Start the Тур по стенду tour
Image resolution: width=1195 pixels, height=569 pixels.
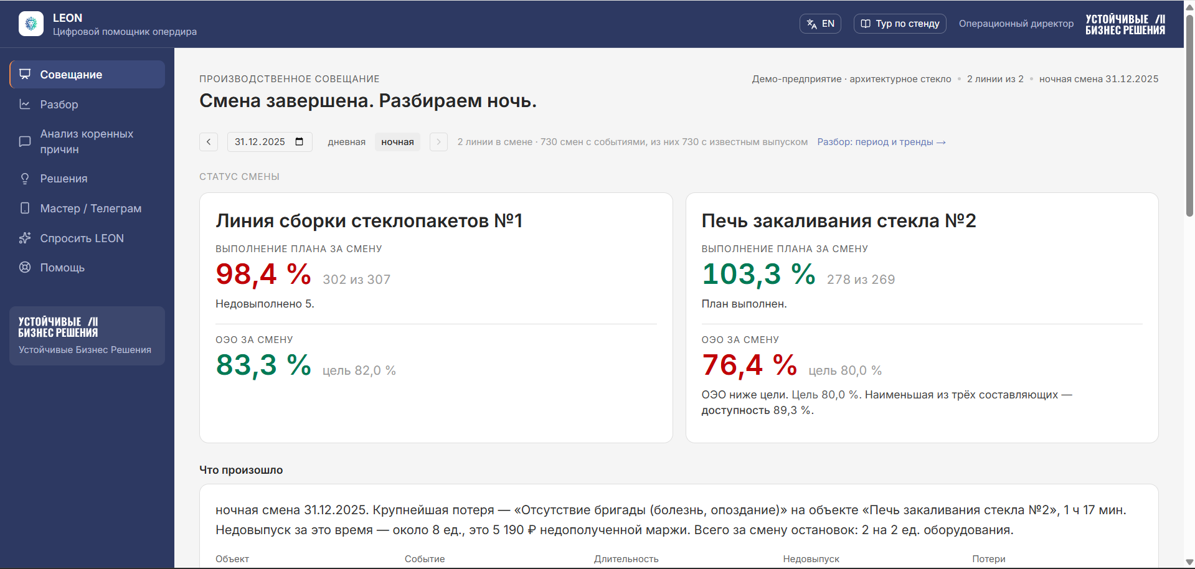[900, 24]
